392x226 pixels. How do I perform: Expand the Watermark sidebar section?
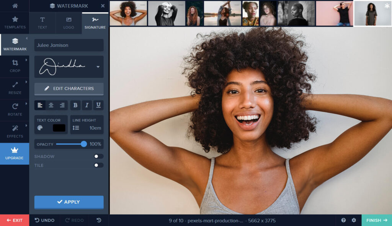(x=26, y=38)
